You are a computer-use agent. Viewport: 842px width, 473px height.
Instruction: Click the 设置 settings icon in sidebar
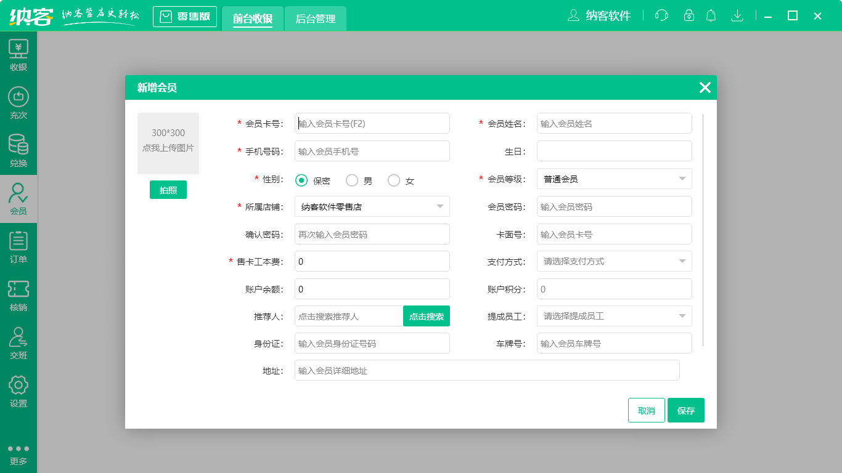click(18, 390)
